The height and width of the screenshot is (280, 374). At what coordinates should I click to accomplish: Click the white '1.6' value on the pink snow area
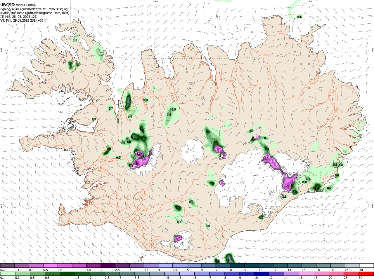(268, 157)
